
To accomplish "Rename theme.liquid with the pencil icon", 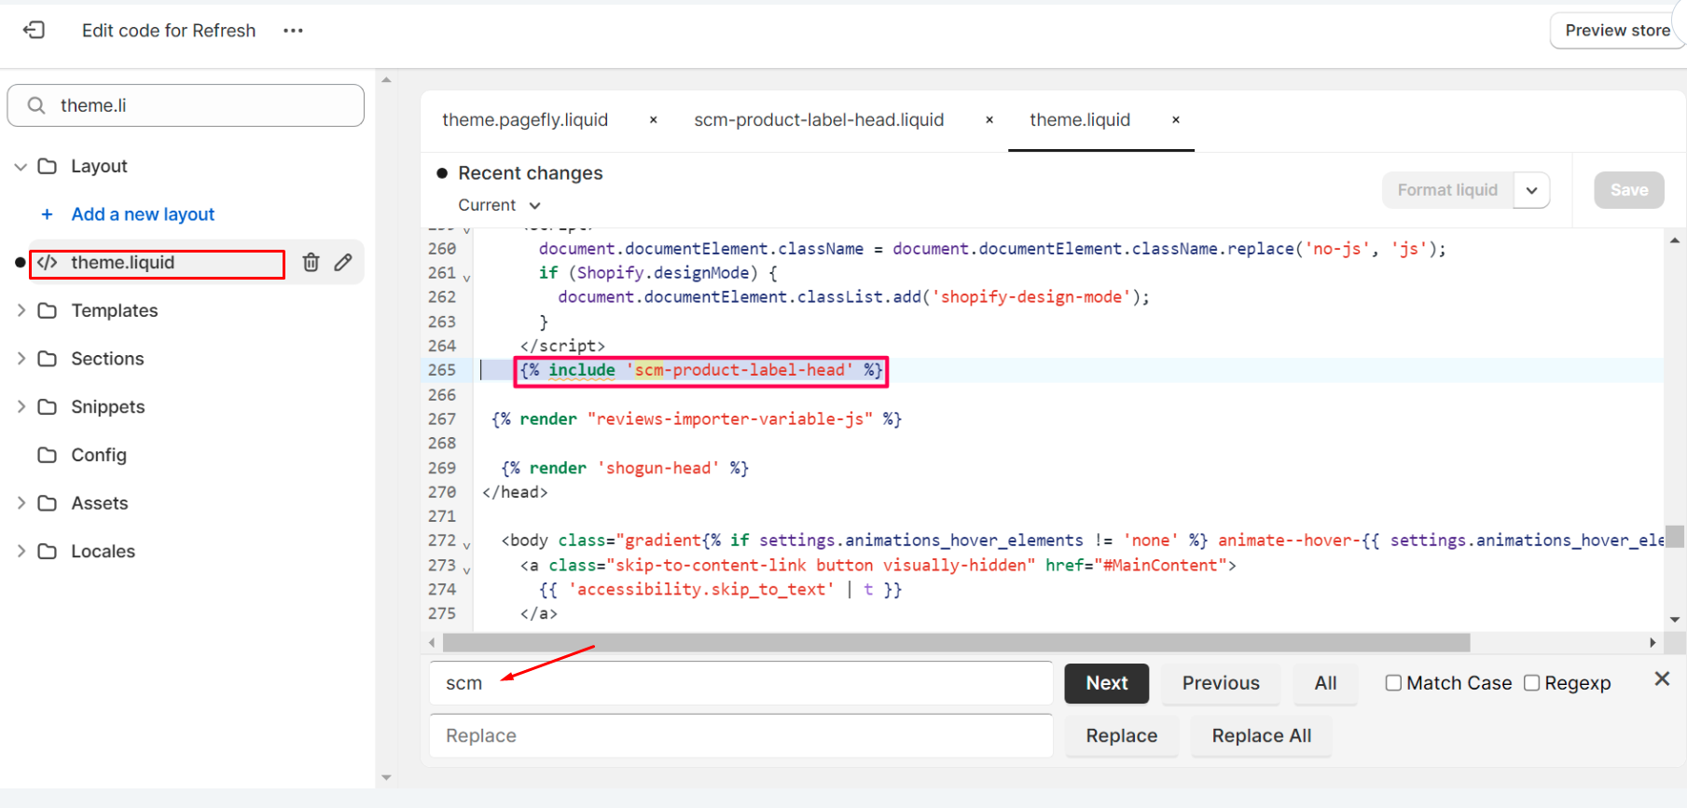I will (x=343, y=263).
